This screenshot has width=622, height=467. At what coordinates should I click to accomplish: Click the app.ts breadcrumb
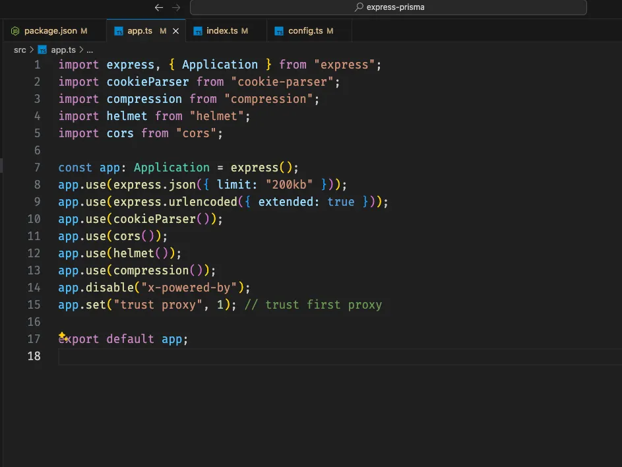pos(63,50)
